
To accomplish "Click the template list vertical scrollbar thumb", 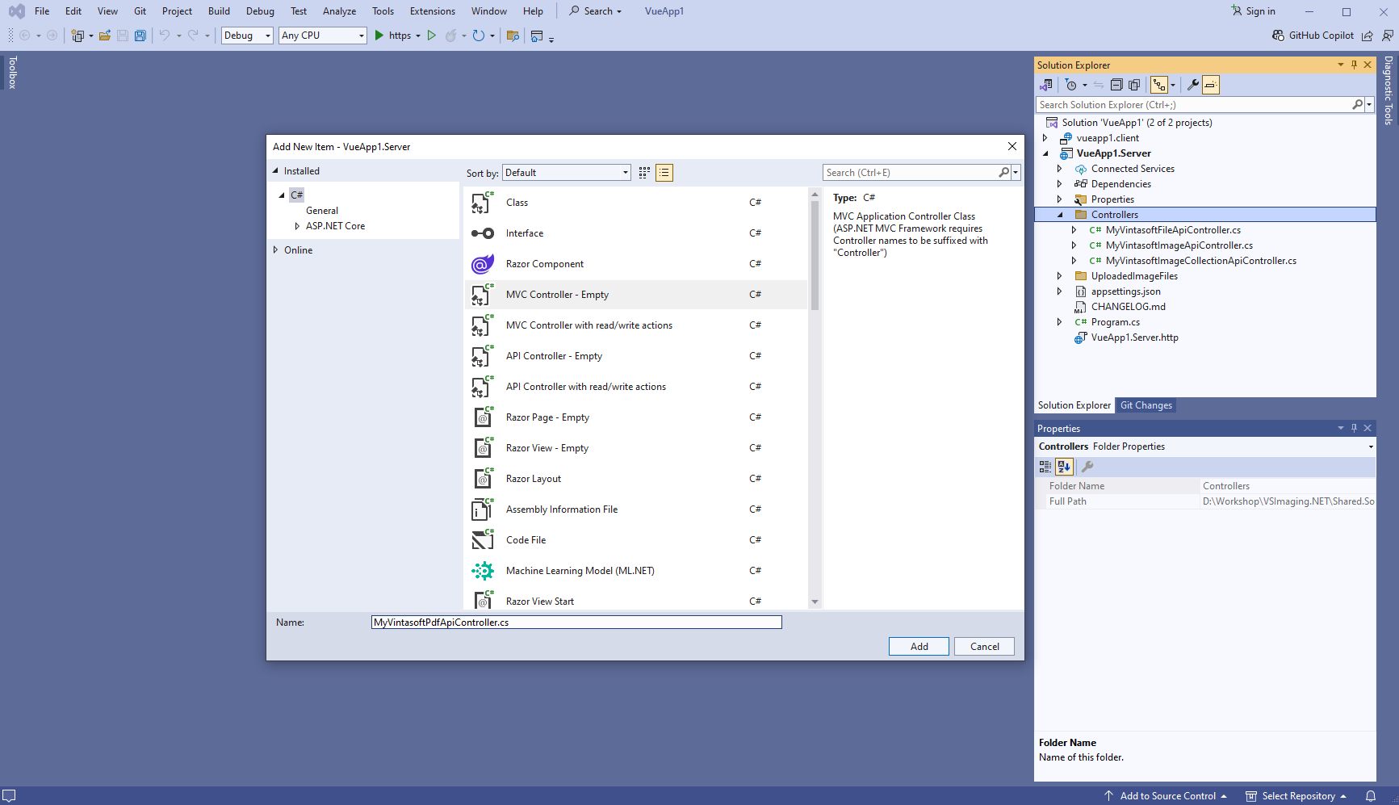I will (x=815, y=254).
